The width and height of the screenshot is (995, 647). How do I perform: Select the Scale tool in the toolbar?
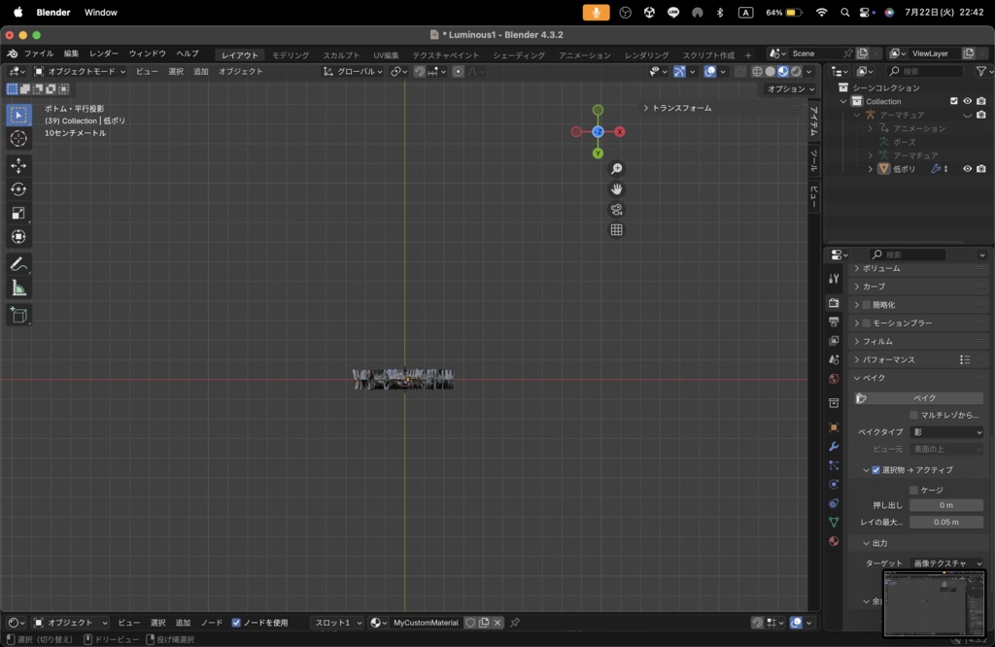pyautogui.click(x=18, y=213)
